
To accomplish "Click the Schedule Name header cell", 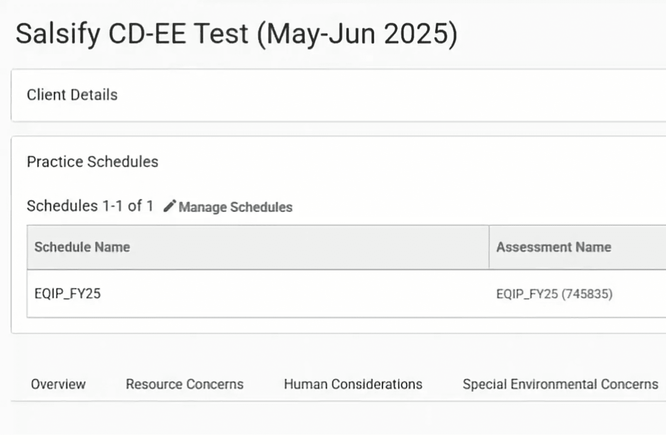I will (x=82, y=247).
